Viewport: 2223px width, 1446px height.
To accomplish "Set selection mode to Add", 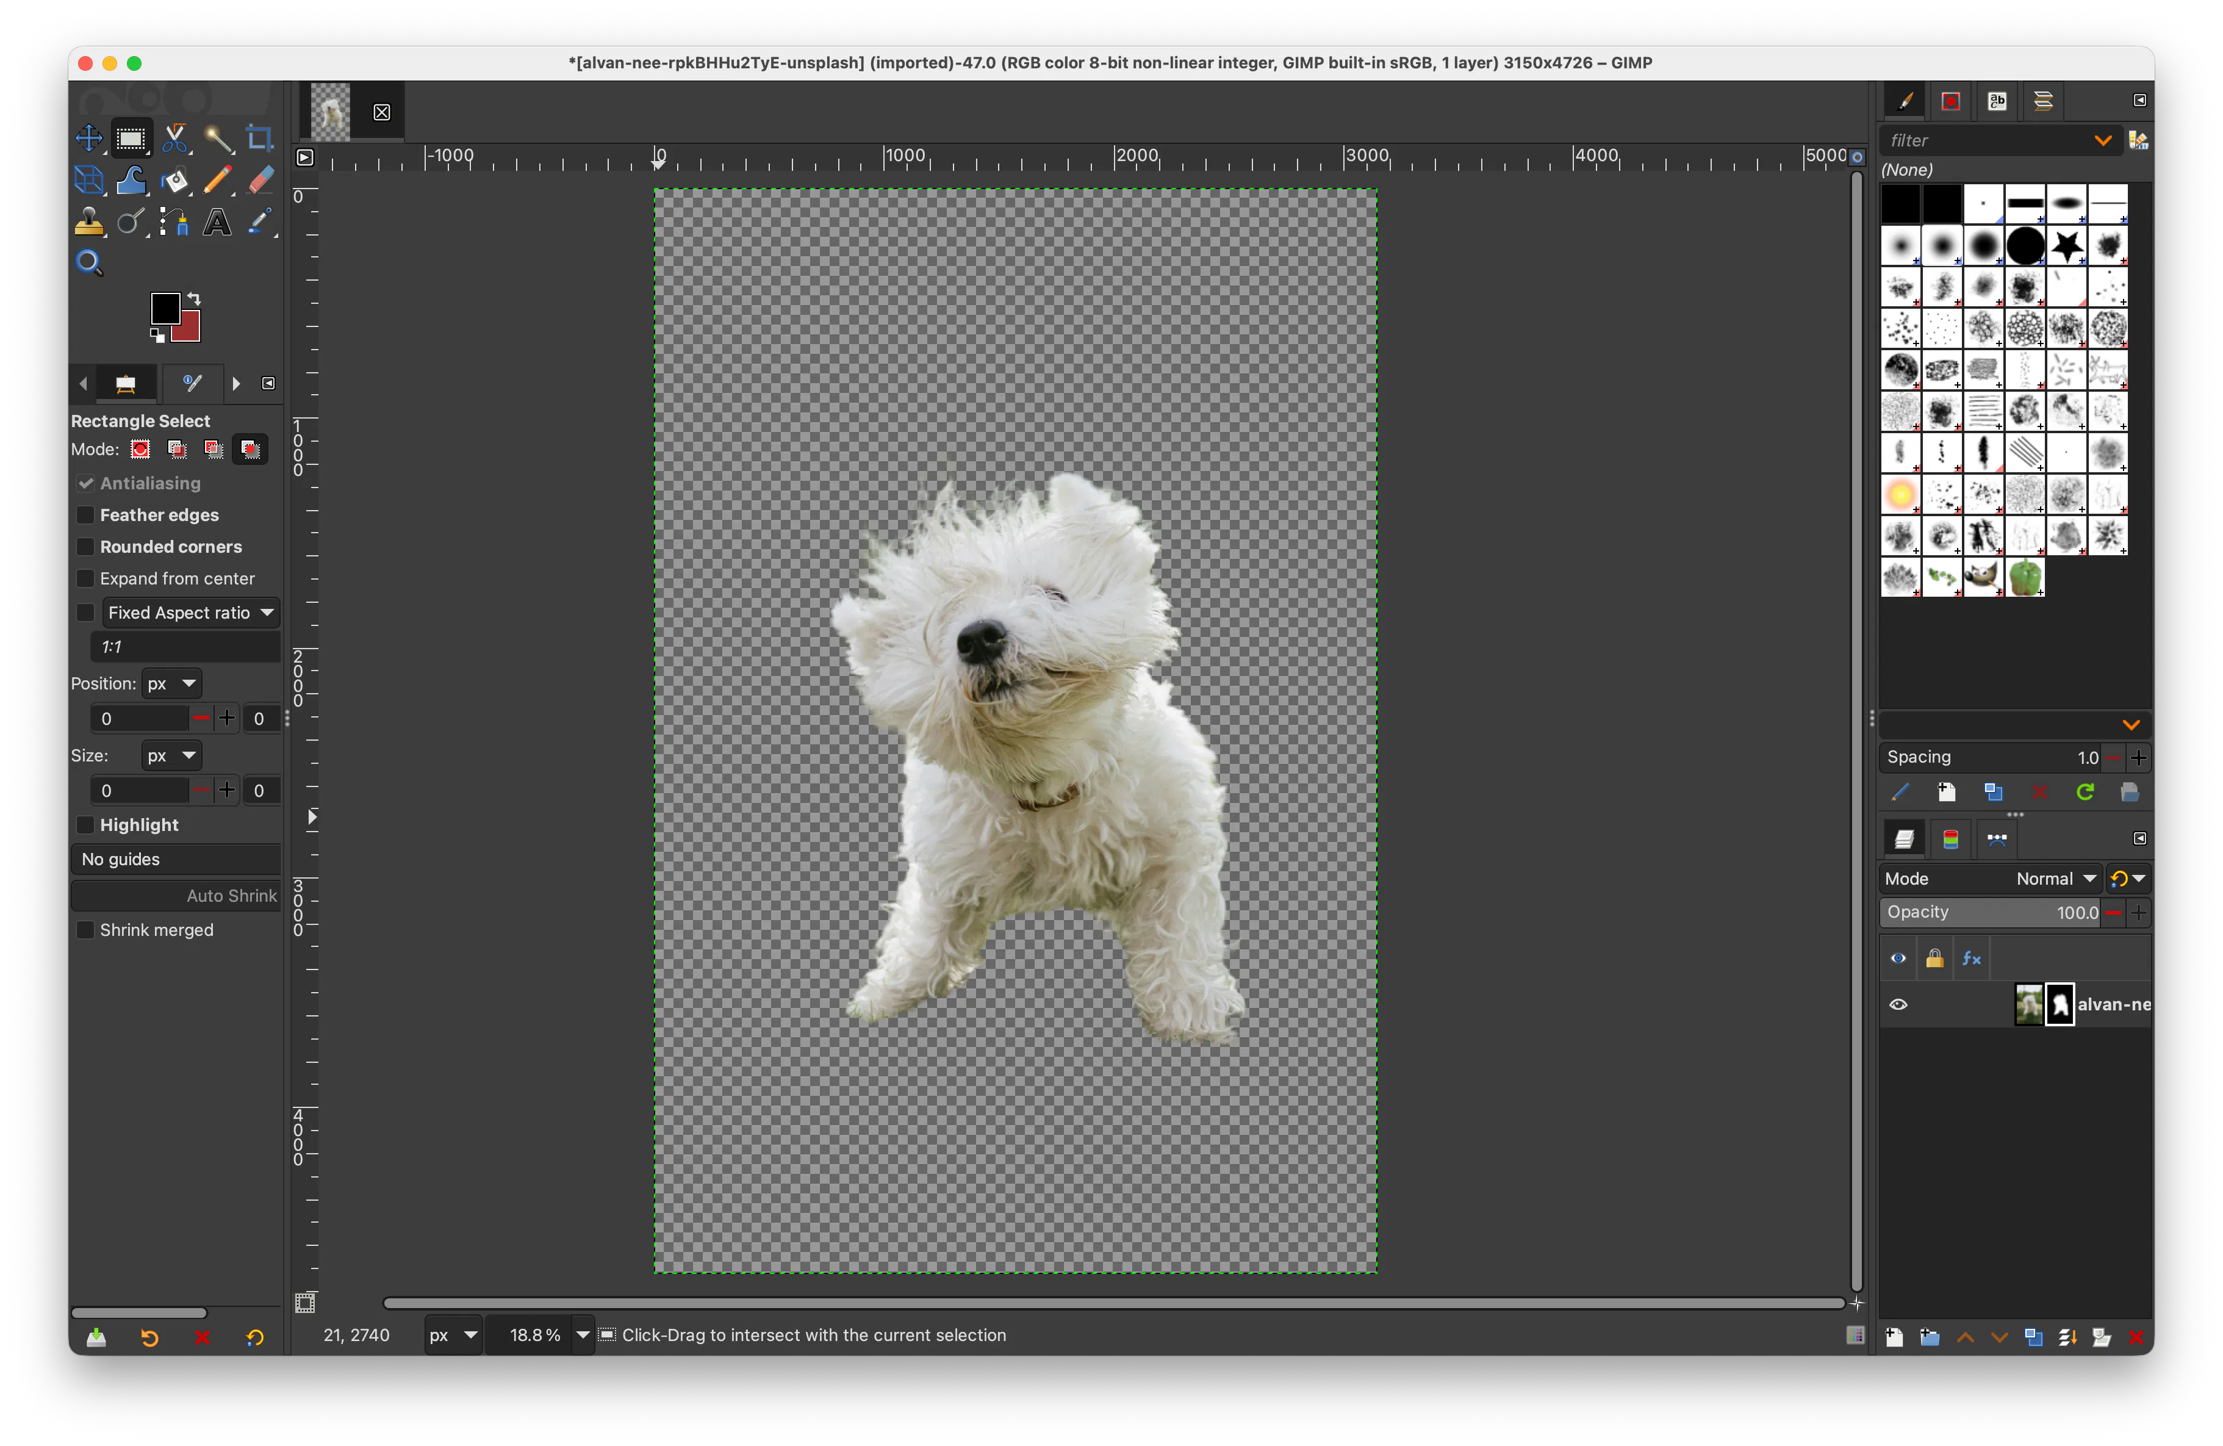I will click(176, 449).
